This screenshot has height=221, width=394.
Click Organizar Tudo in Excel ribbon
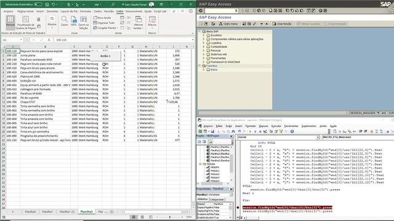104,23
